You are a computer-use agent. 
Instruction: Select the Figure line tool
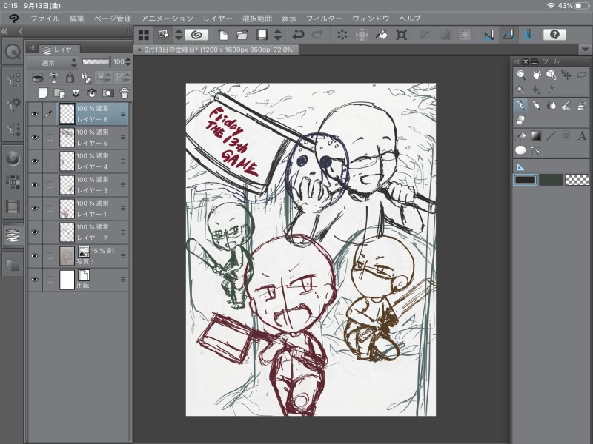coord(551,136)
